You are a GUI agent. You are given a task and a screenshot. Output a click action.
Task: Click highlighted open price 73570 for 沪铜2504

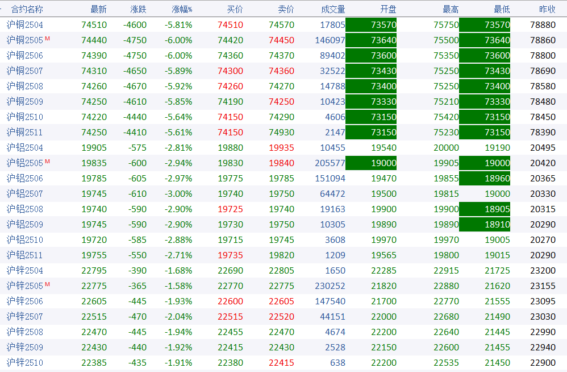(x=371, y=24)
